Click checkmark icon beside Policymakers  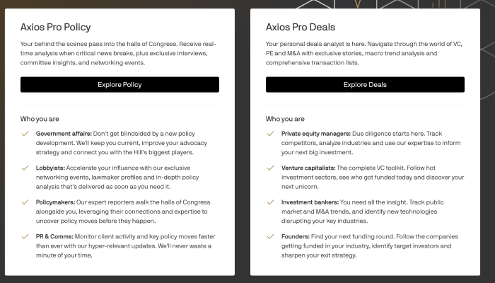click(25, 202)
